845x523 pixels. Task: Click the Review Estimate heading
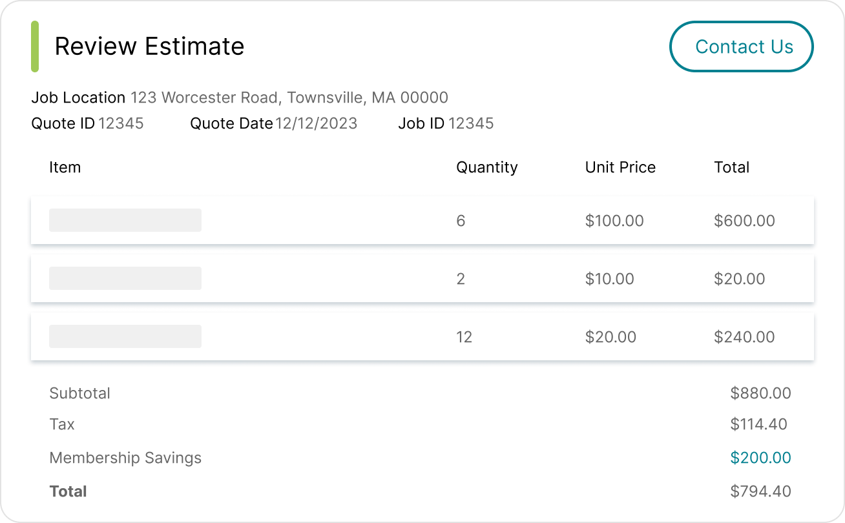149,46
